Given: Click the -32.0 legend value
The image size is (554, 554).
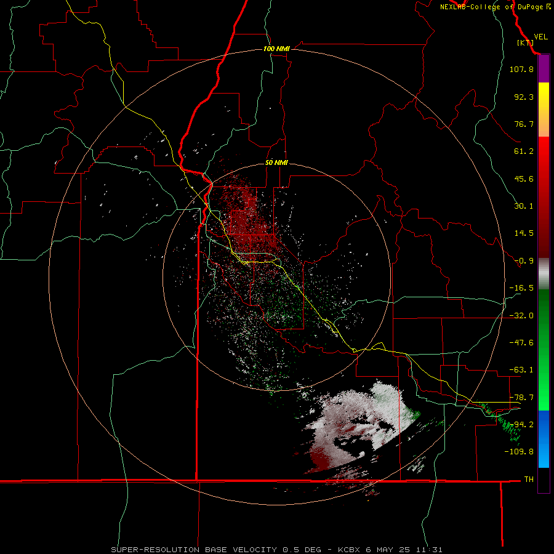Looking at the screenshot, I should tap(521, 316).
